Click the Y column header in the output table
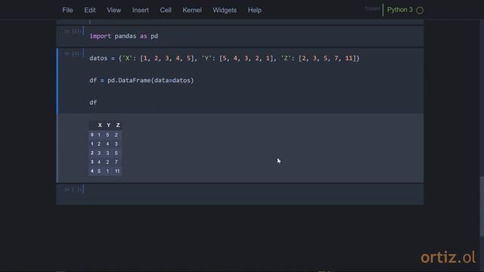 tap(108, 125)
